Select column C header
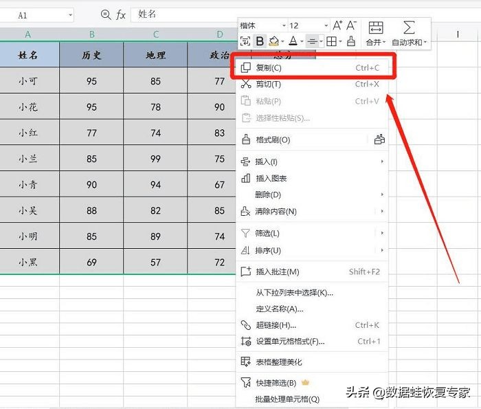 (155, 34)
